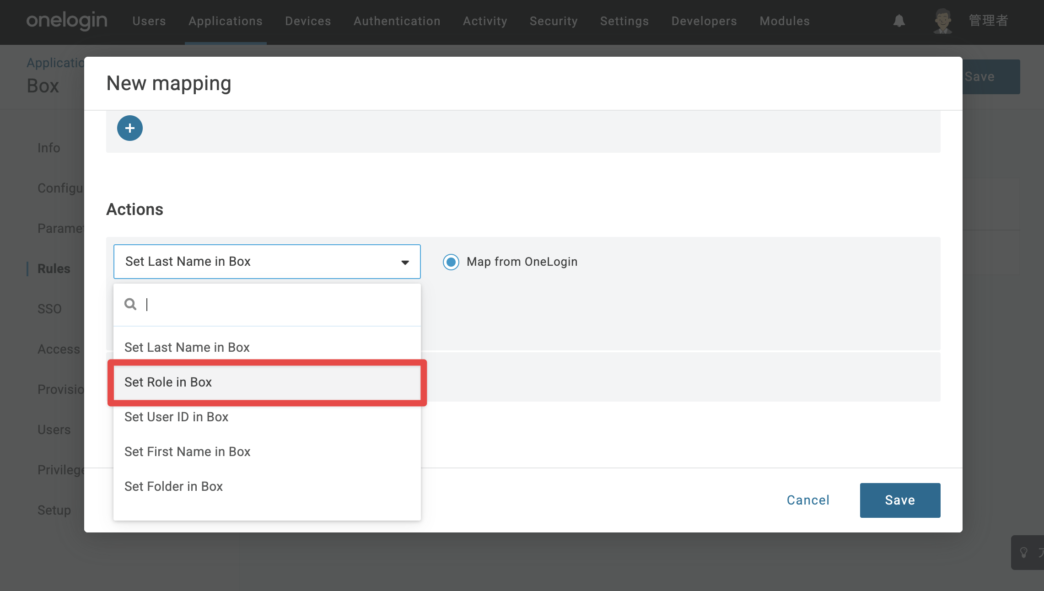This screenshot has width=1044, height=591.
Task: Open the Applications menu
Action: tap(226, 21)
